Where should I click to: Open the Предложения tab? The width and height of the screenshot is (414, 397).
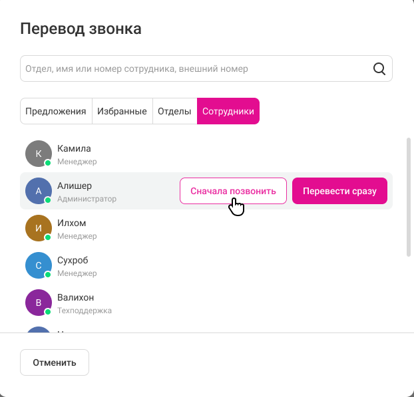click(56, 111)
